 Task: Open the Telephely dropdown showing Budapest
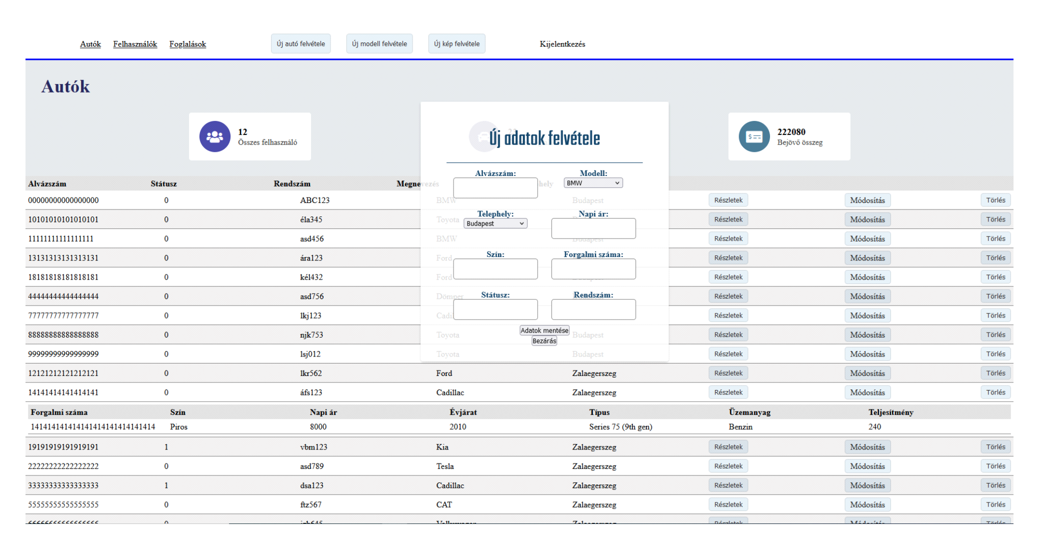pyautogui.click(x=495, y=223)
